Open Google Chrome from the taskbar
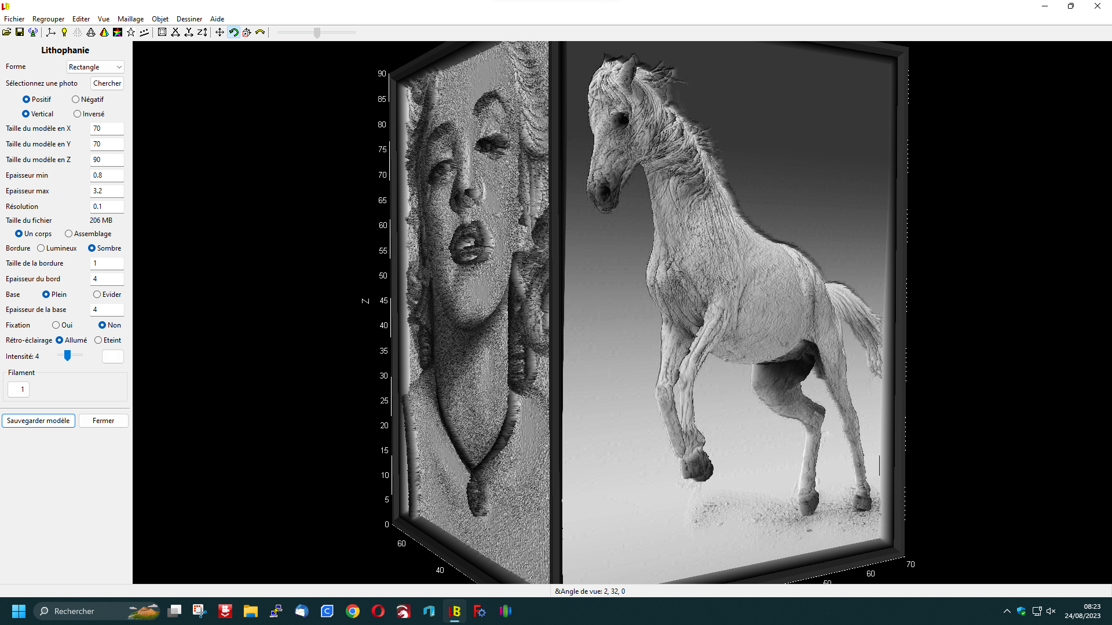Image resolution: width=1112 pixels, height=625 pixels. coord(353,611)
